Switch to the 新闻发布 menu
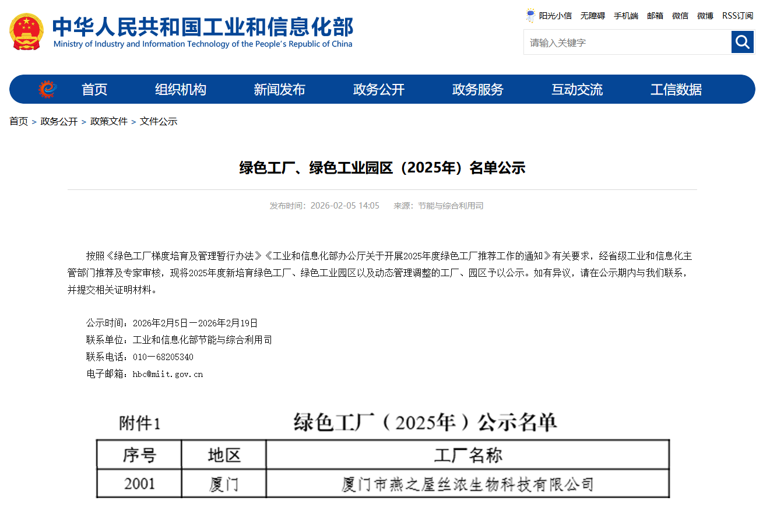Image resolution: width=763 pixels, height=518 pixels. pos(280,89)
